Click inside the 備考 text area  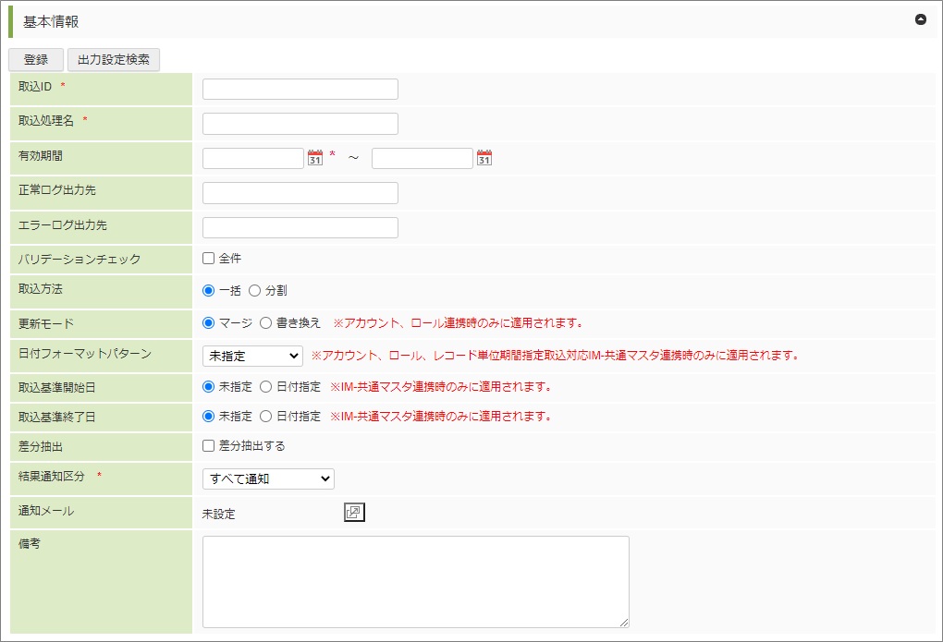415,582
